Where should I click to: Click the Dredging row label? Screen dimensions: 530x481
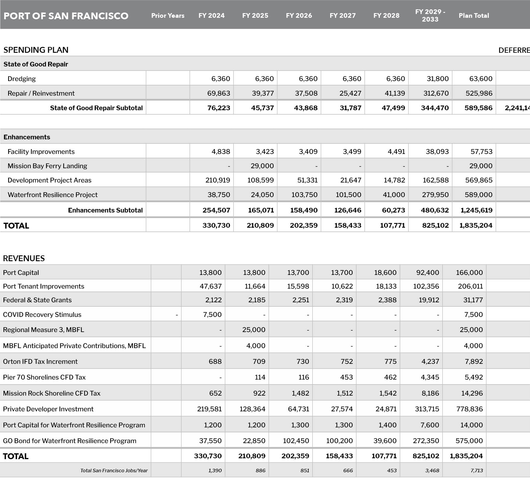click(22, 79)
